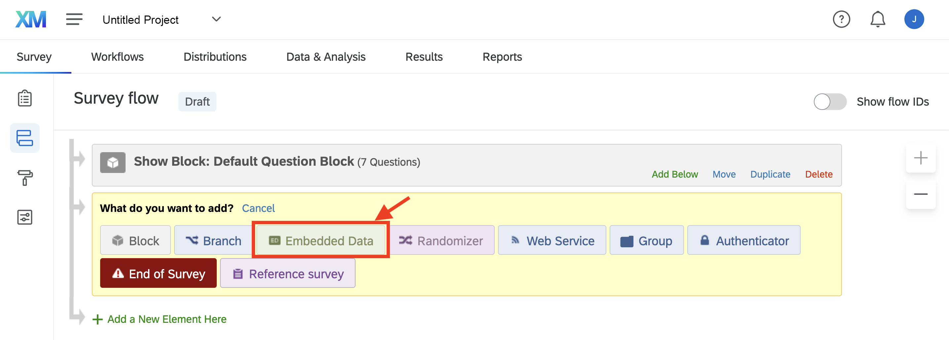Cancel adding a new element
Viewport: 949px width, 340px height.
pyautogui.click(x=258, y=208)
